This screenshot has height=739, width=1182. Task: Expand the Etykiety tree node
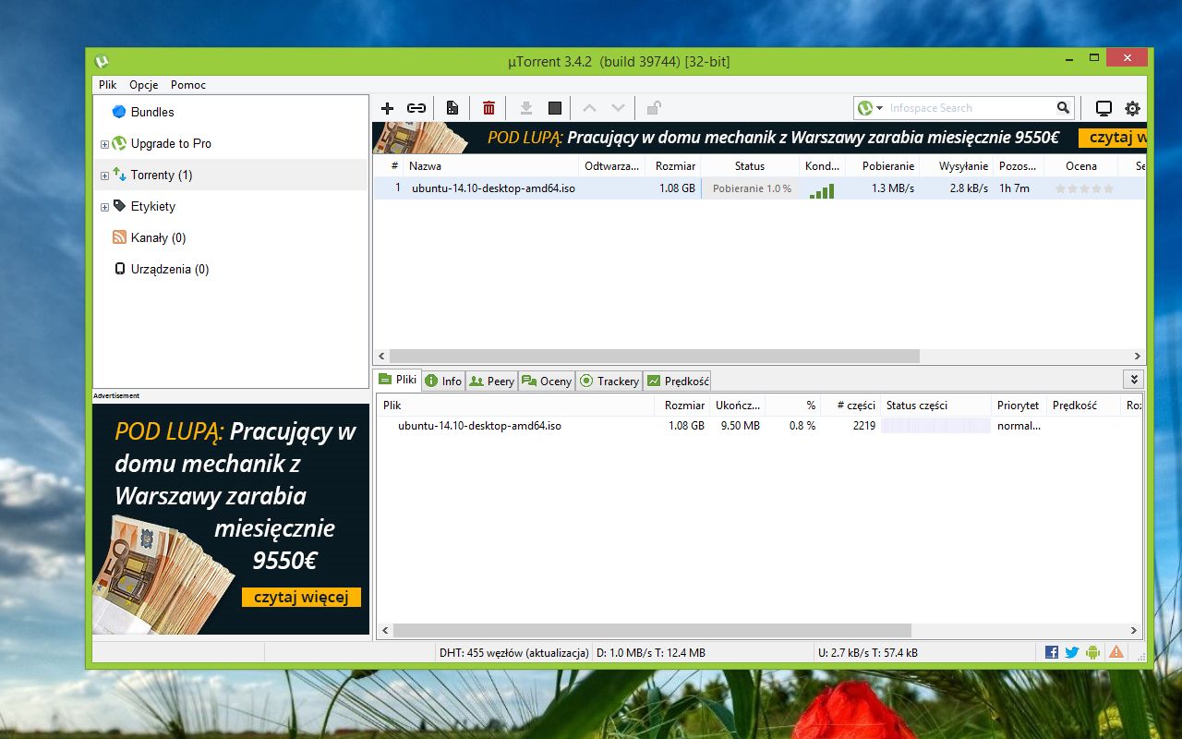(104, 207)
